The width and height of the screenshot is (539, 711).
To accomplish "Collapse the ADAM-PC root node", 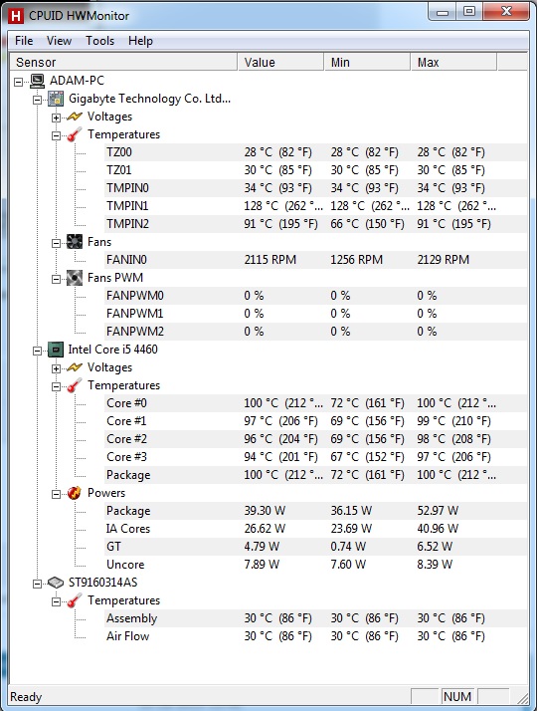I will click(18, 82).
